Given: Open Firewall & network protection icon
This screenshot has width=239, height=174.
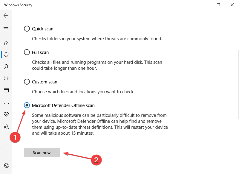Looking at the screenshot, I should click(6, 79).
